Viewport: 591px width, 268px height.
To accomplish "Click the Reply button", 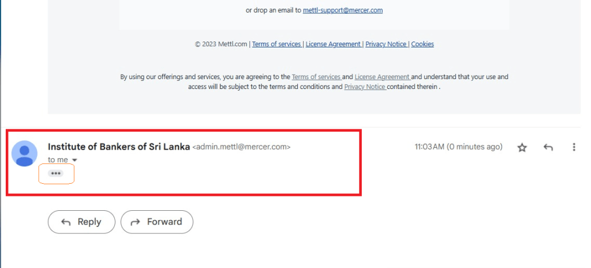I will [81, 222].
